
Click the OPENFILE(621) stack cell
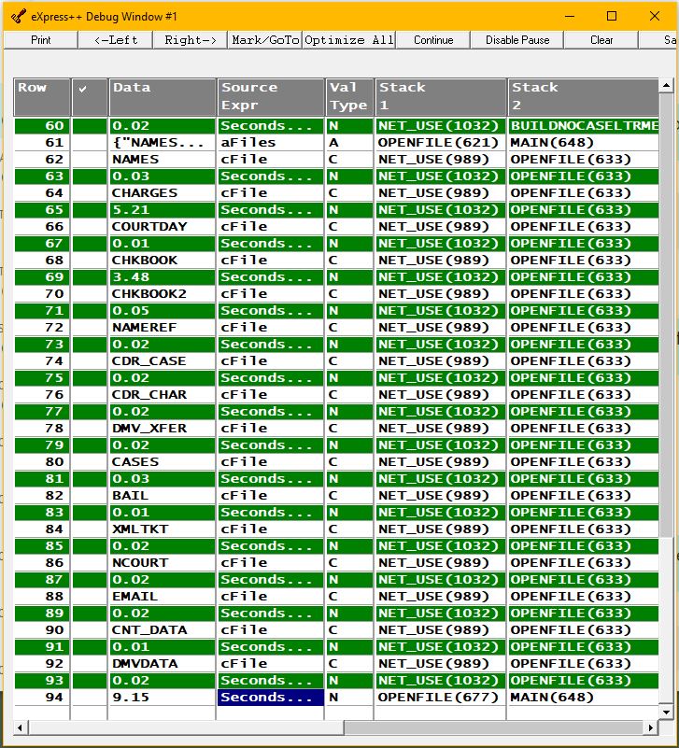(441, 143)
